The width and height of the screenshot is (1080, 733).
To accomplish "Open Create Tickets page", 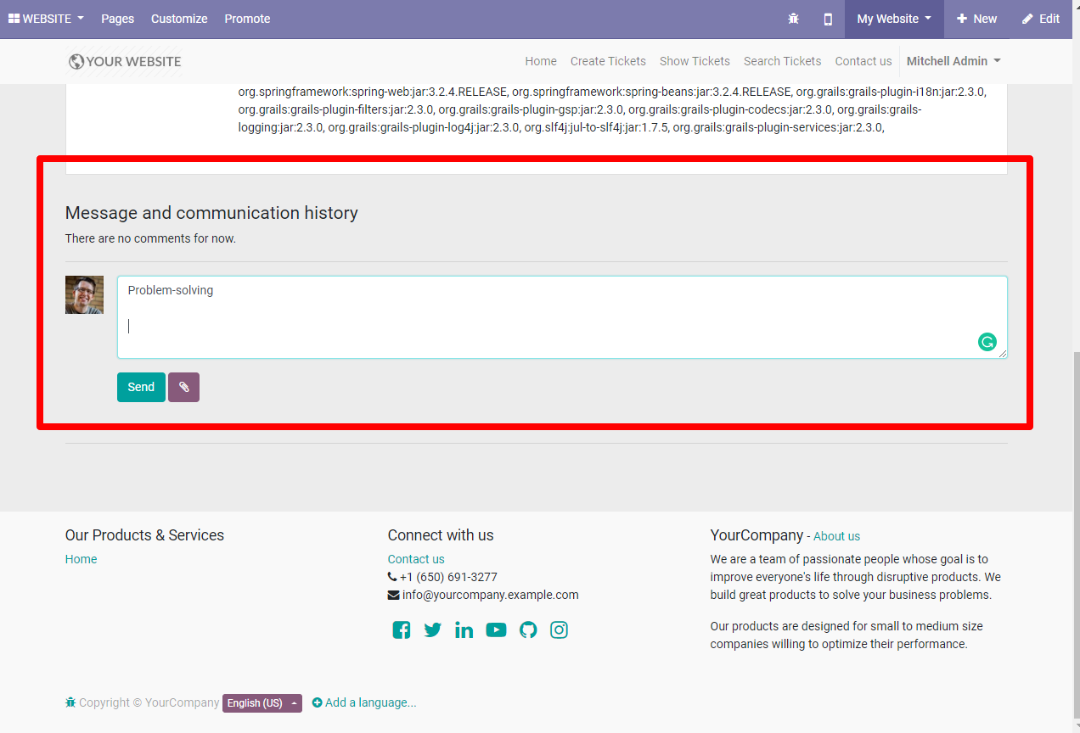I will coord(608,61).
